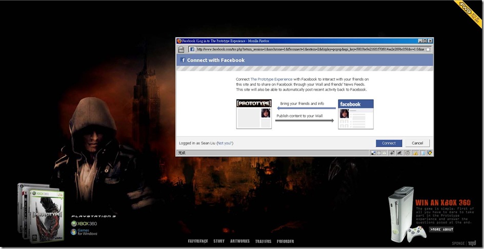
Task: Click the Prototype Xbox 360 game box cover
Action: point(47,216)
